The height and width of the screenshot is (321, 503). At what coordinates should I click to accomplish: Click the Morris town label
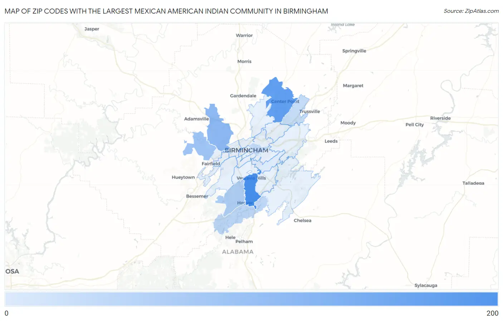click(244, 61)
